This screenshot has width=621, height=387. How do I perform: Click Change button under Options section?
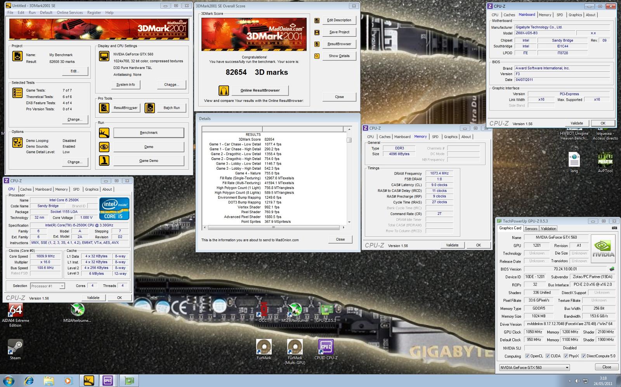click(75, 162)
